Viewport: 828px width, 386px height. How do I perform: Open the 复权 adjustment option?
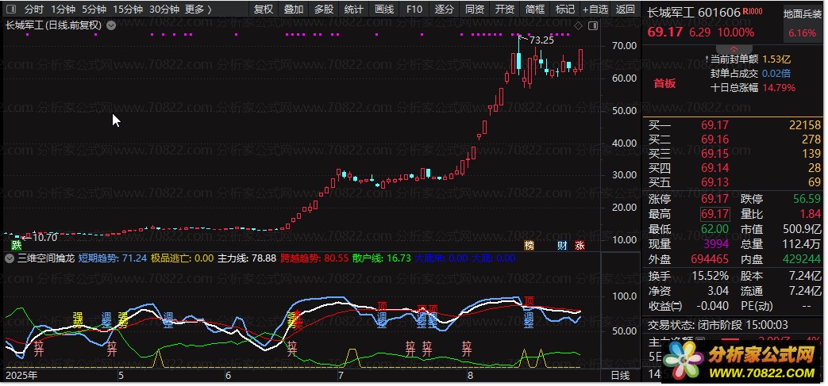click(x=263, y=9)
